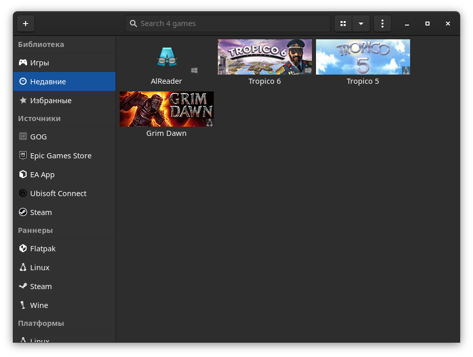Choose the EA App source
This screenshot has height=357, width=473.
point(64,175)
